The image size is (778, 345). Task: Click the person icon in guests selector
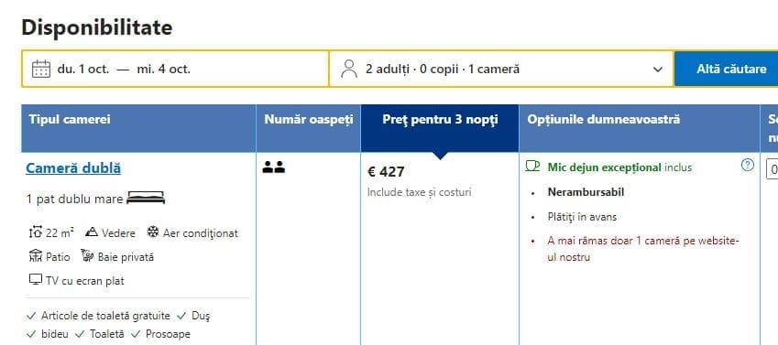tap(349, 69)
